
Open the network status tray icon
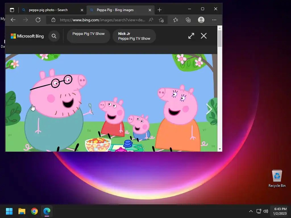(259, 211)
